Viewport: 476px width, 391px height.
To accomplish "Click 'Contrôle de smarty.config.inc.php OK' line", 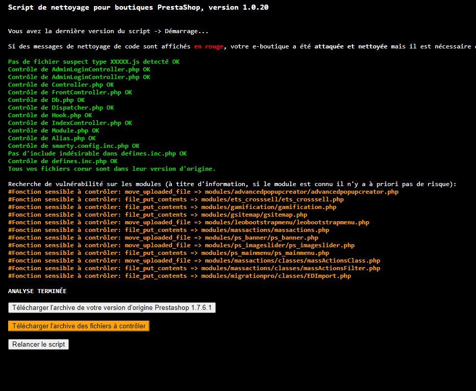I will [74, 146].
